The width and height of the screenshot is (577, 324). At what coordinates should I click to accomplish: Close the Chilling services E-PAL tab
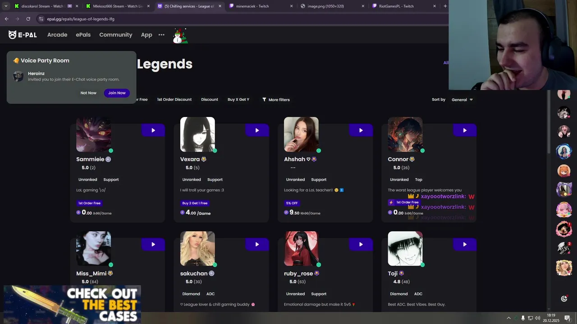pos(220,6)
